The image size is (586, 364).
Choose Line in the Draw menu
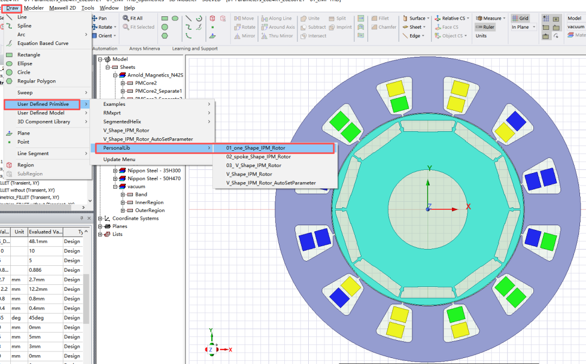click(48, 17)
